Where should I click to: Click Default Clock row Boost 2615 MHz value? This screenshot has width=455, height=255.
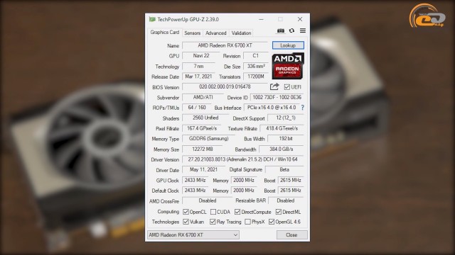tap(291, 191)
